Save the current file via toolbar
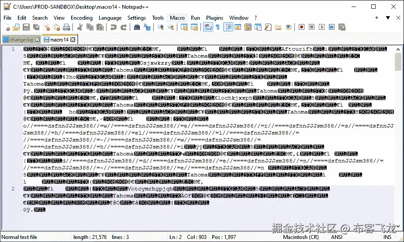This screenshot has height=242, width=404. 26,27
